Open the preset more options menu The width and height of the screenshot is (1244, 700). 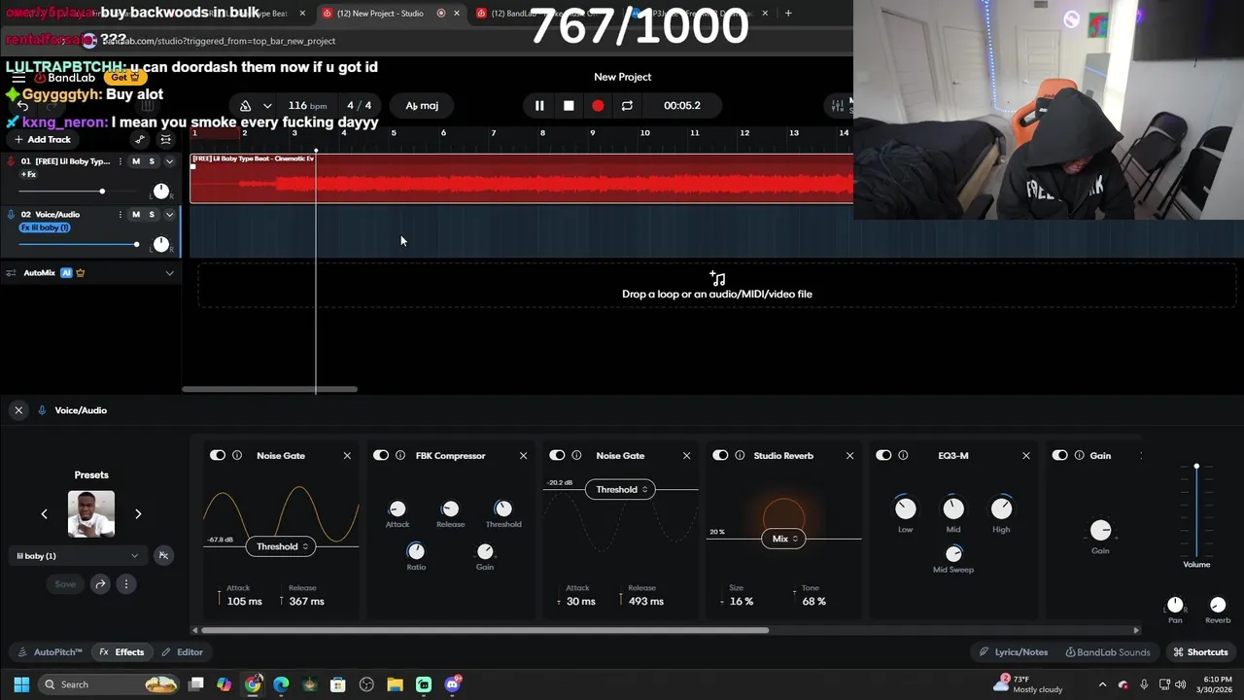pos(125,584)
